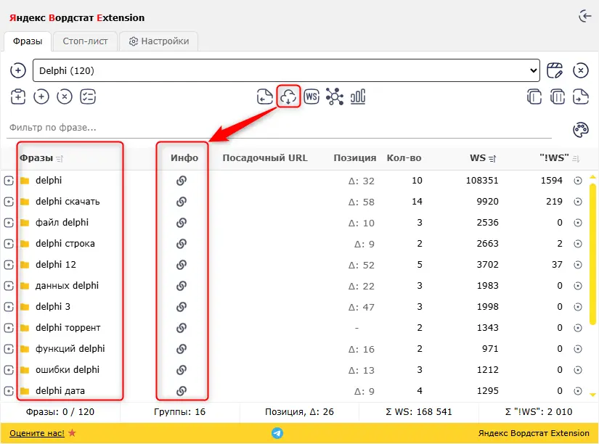The image size is (599, 444).
Task: Expand the delphi строка group
Action: pyautogui.click(x=9, y=244)
